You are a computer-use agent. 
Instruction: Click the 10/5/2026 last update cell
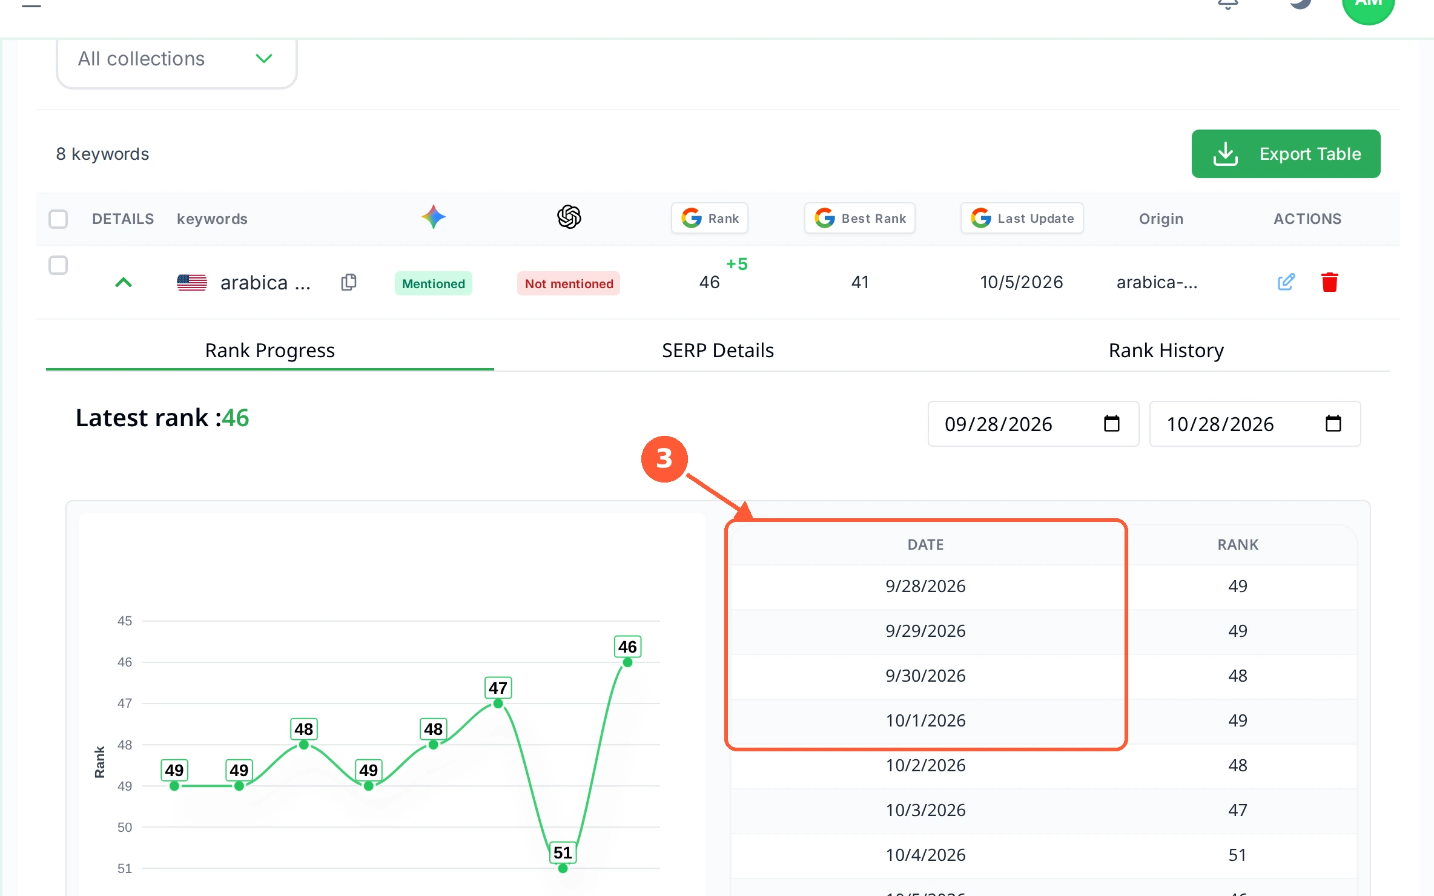pyautogui.click(x=1022, y=282)
